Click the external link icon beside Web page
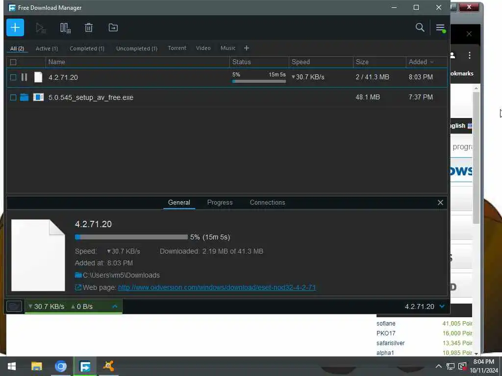This screenshot has width=502, height=376. pos(78,287)
